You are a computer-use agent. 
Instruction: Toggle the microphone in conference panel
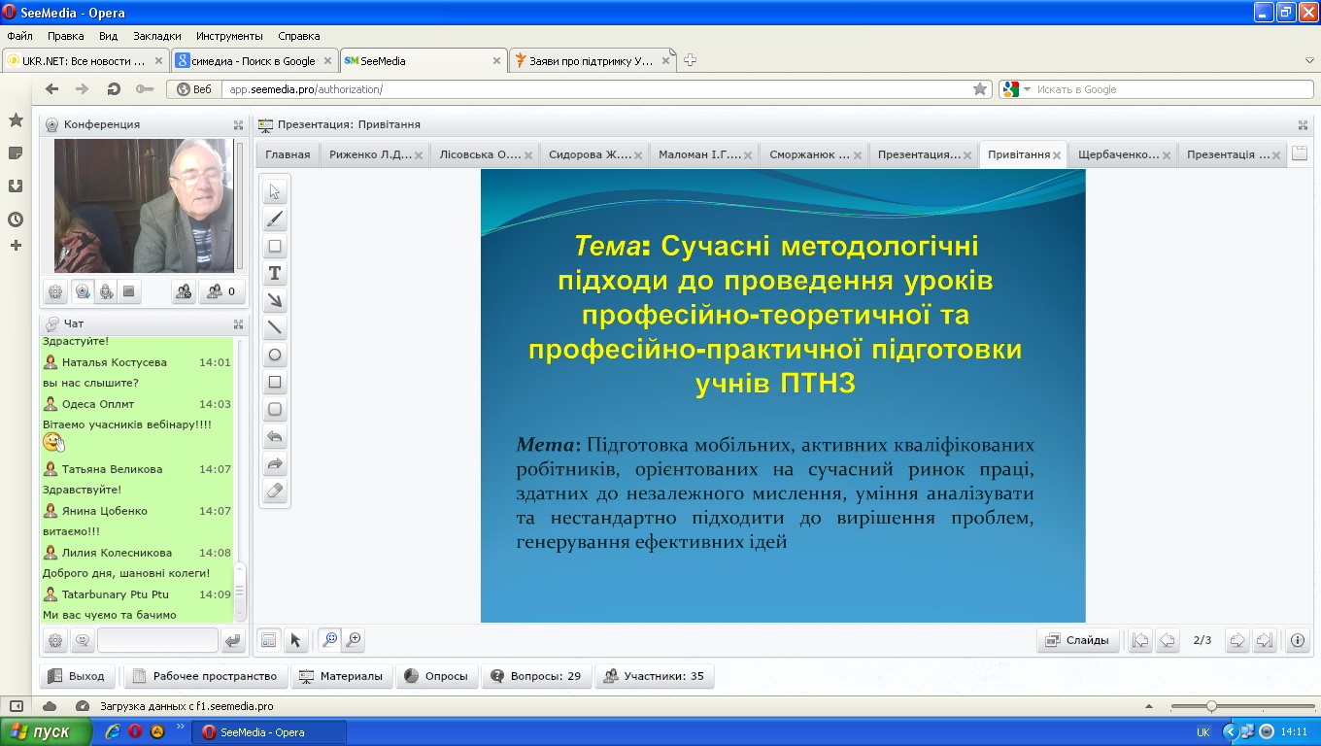(x=106, y=290)
